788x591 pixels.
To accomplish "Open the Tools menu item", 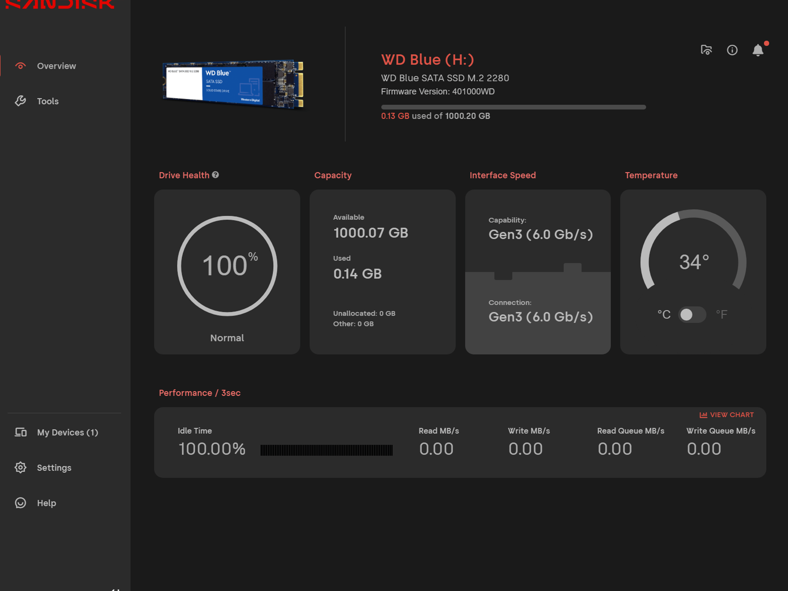I will (x=48, y=101).
